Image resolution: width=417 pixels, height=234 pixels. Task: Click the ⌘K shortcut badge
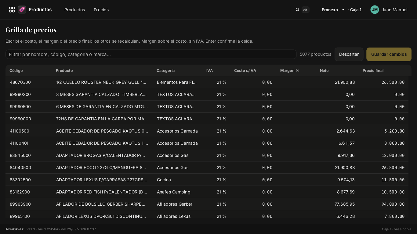[305, 10]
